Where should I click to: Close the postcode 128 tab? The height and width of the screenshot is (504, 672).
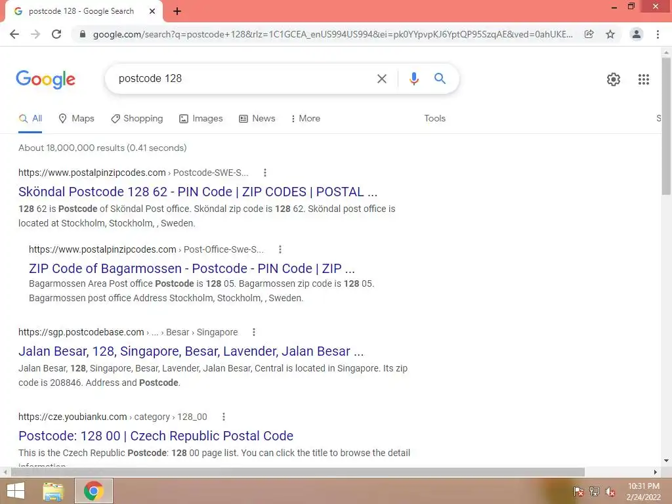(x=152, y=11)
